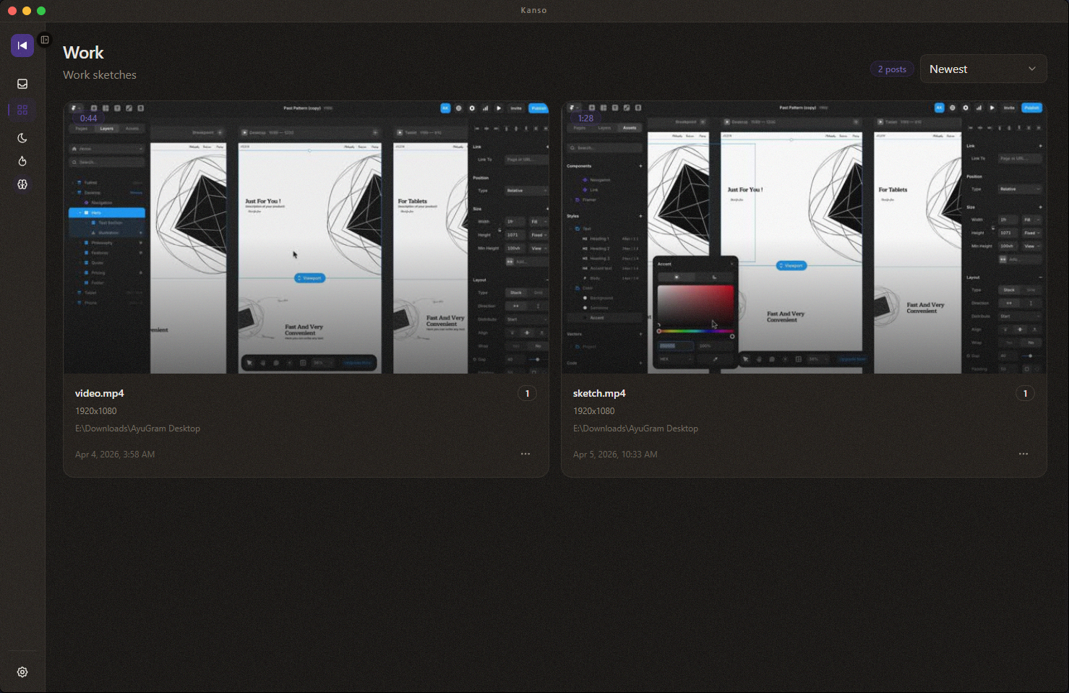Click the 1:28 duration label
The image size is (1069, 693).
coord(585,119)
